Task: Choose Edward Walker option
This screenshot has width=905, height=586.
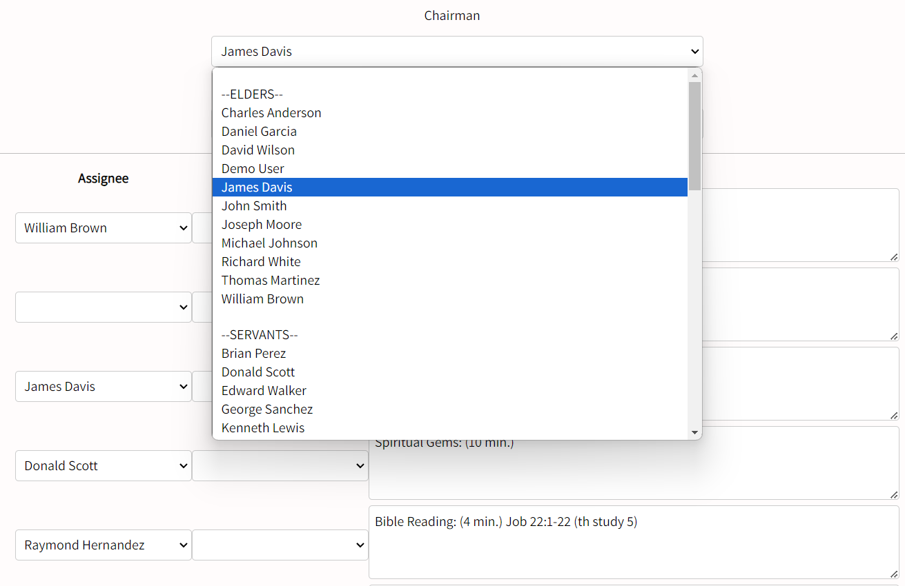Action: tap(450, 391)
